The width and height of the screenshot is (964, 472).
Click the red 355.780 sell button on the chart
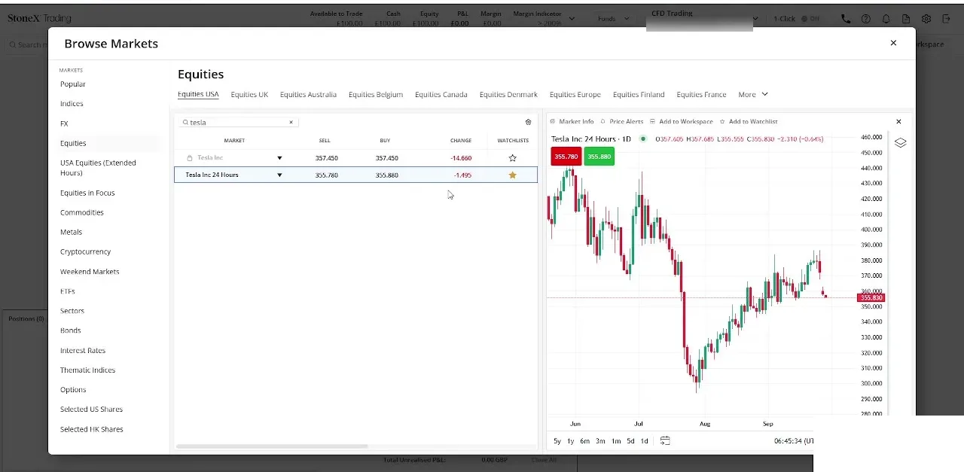pyautogui.click(x=566, y=157)
